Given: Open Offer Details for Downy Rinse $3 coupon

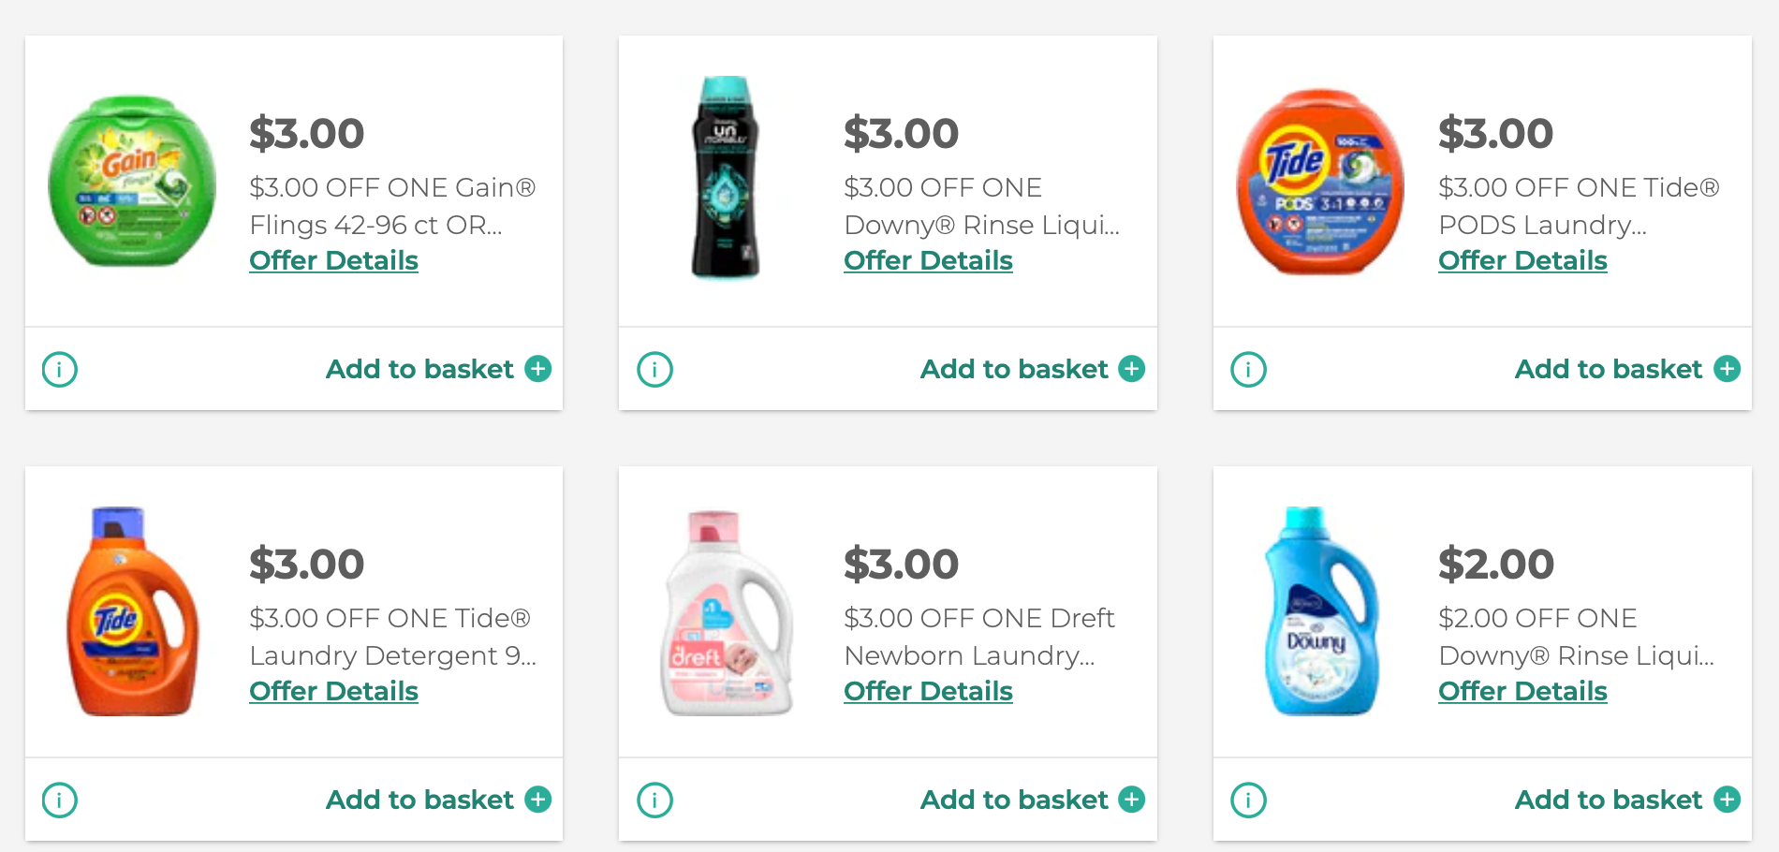Looking at the screenshot, I should point(927,260).
